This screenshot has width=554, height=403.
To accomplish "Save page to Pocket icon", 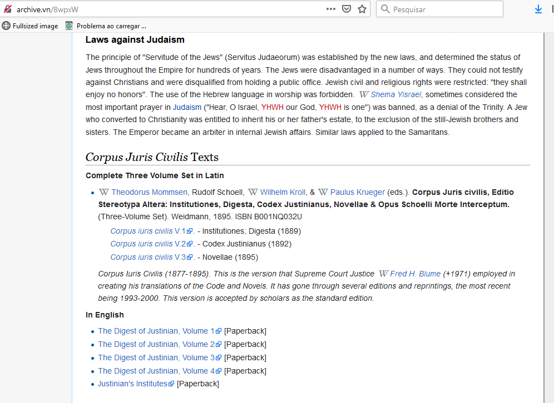I will tap(347, 9).
